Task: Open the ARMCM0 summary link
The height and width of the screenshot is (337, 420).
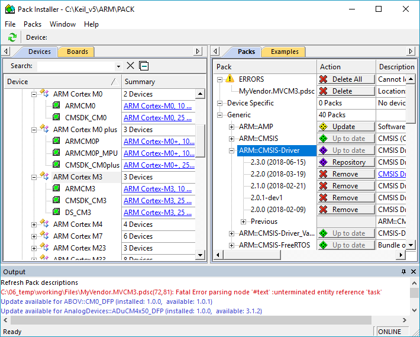Action: [157, 106]
